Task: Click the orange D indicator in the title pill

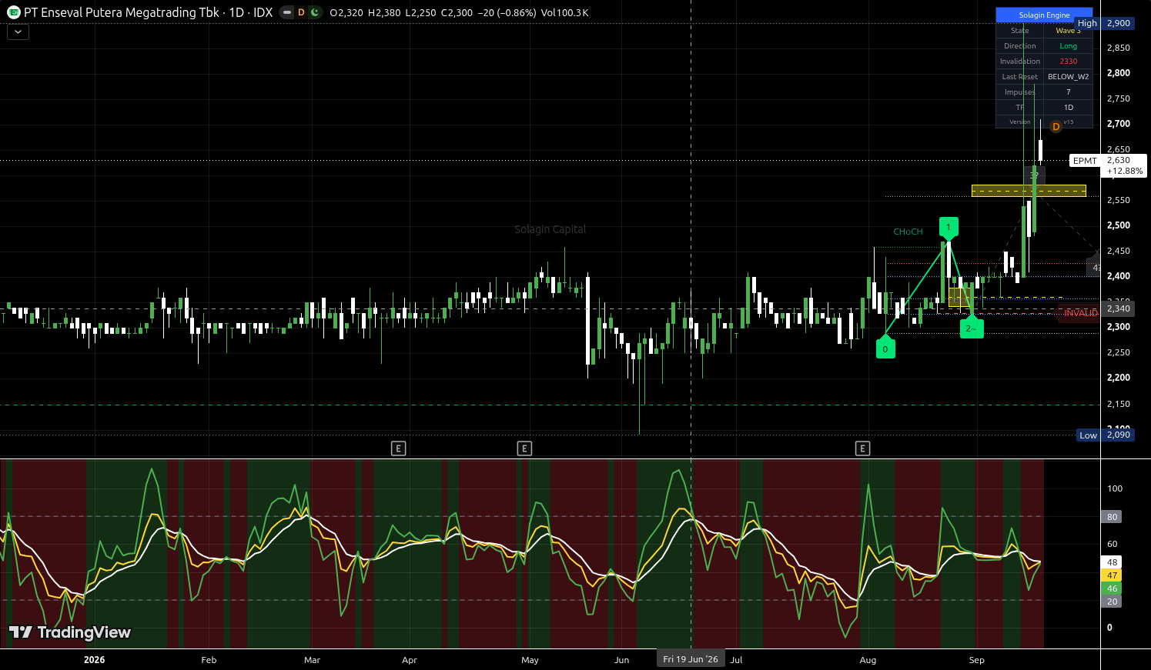Action: pyautogui.click(x=301, y=12)
